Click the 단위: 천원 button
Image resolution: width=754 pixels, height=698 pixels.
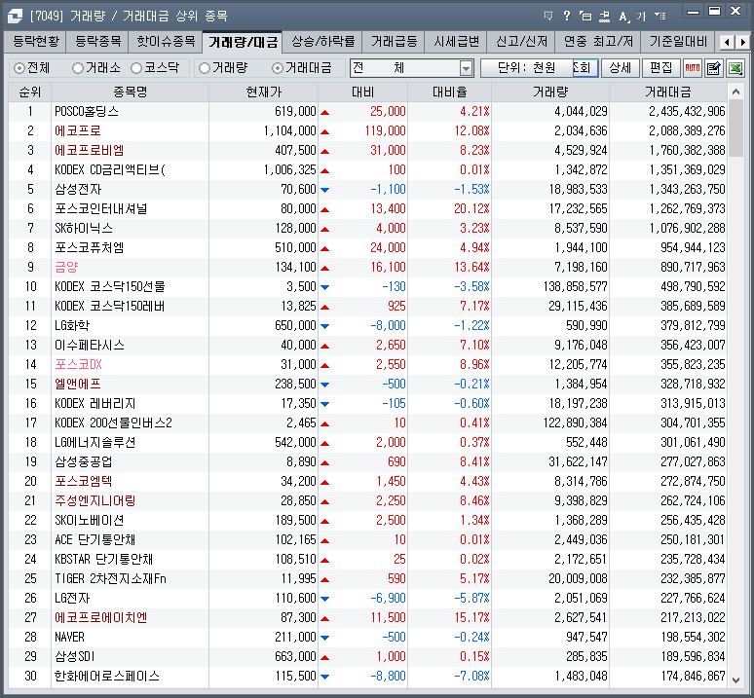pyautogui.click(x=526, y=68)
